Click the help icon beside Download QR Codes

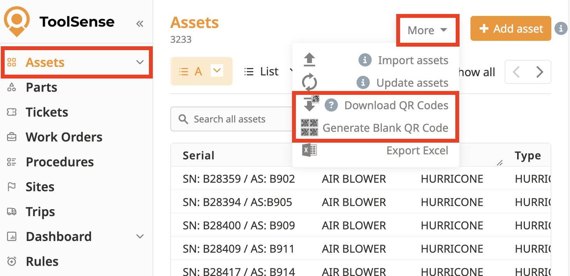point(331,105)
